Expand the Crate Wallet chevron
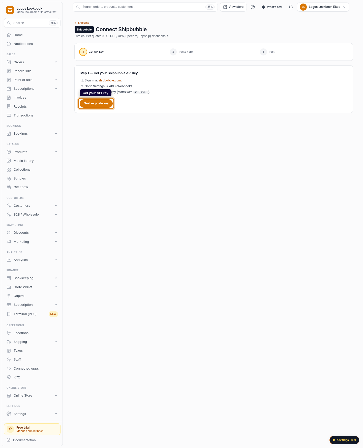Screen dimensions: 363x448 [56, 287]
